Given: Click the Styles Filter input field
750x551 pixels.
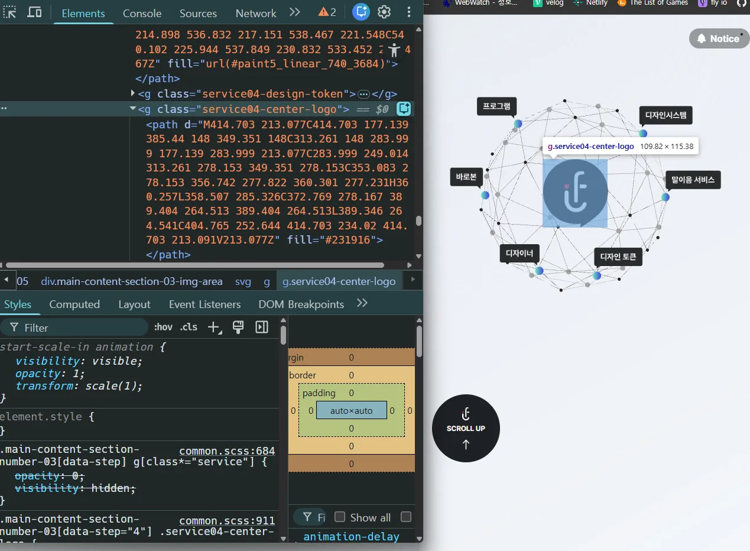Looking at the screenshot, I should (74, 328).
